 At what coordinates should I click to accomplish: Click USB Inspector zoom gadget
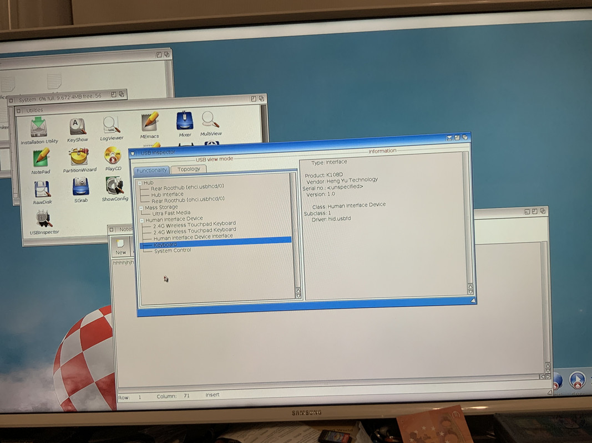click(x=457, y=138)
